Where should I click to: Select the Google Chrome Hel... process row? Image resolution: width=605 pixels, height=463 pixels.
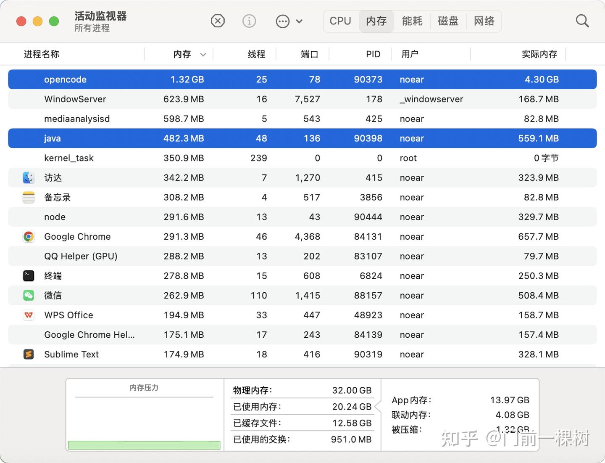[x=302, y=335]
